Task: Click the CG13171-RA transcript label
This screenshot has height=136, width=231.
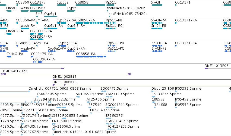Action: click(x=186, y=20)
